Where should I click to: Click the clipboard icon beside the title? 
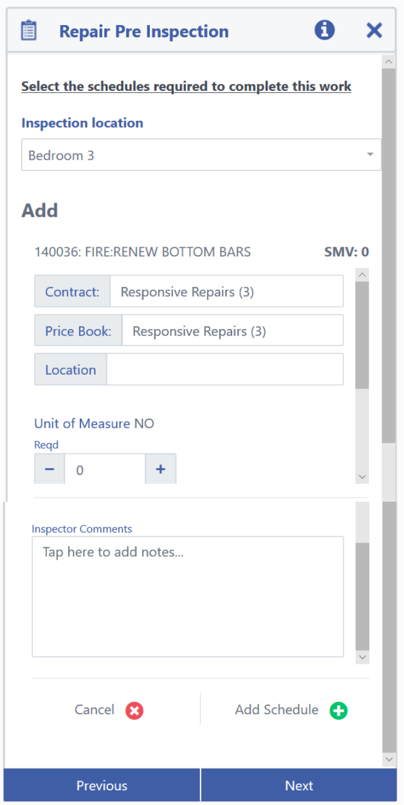(x=28, y=31)
